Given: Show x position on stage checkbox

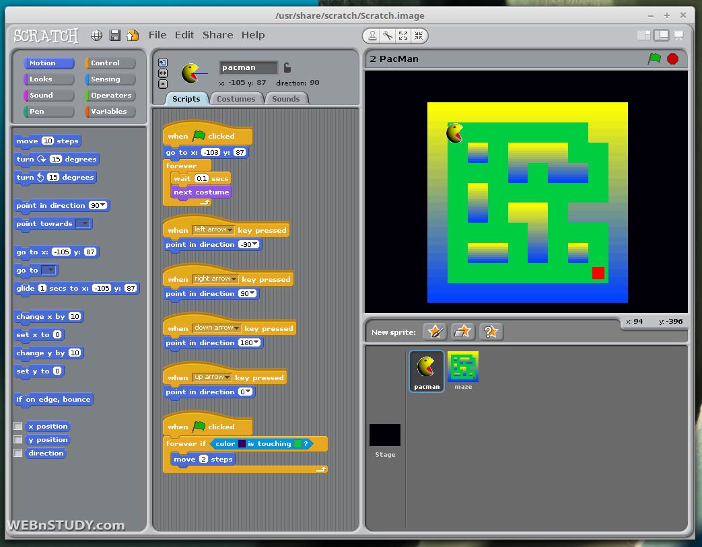Looking at the screenshot, I should click(x=18, y=426).
